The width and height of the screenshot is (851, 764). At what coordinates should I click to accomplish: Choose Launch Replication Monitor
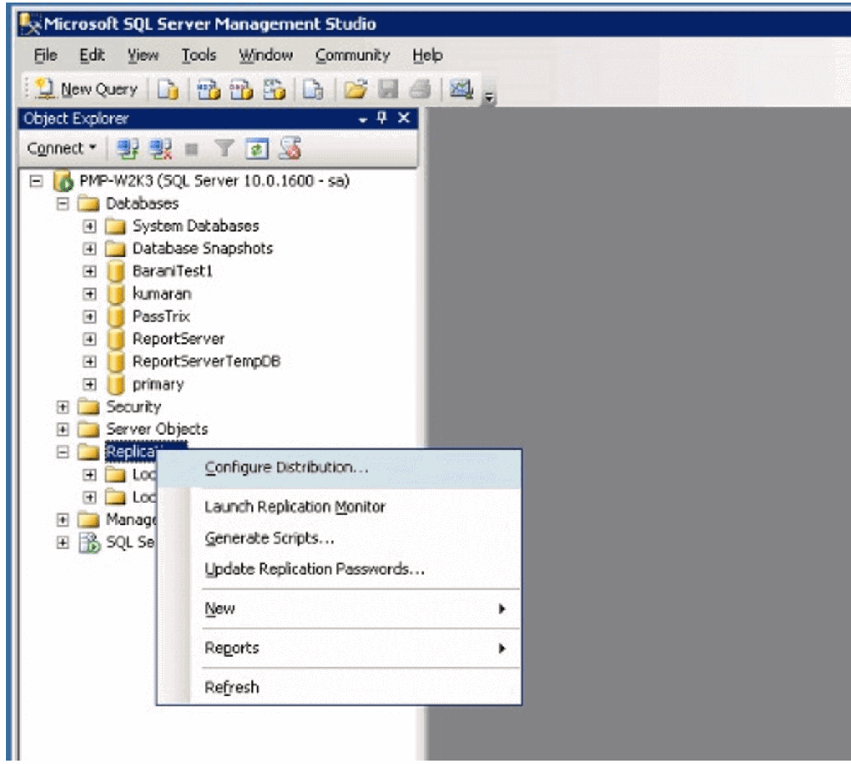tap(340, 507)
